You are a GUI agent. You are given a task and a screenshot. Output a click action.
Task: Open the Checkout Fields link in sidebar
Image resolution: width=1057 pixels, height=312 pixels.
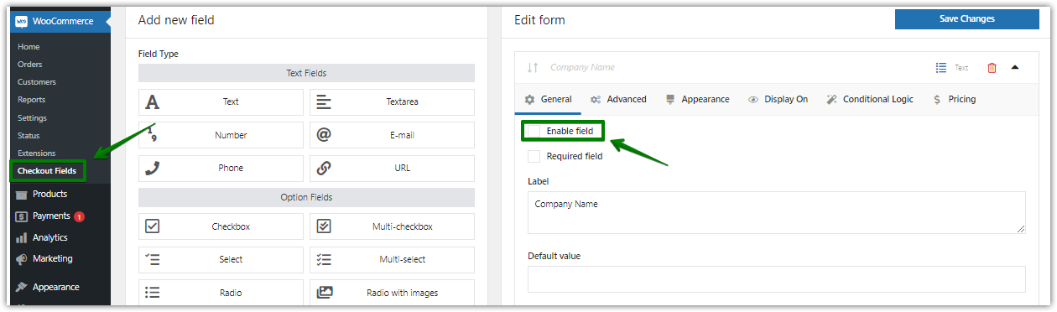pyautogui.click(x=47, y=171)
